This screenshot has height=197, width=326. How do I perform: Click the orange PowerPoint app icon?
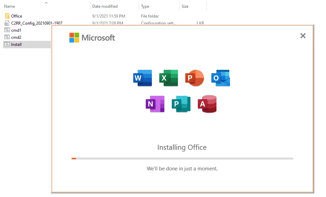pos(194,78)
